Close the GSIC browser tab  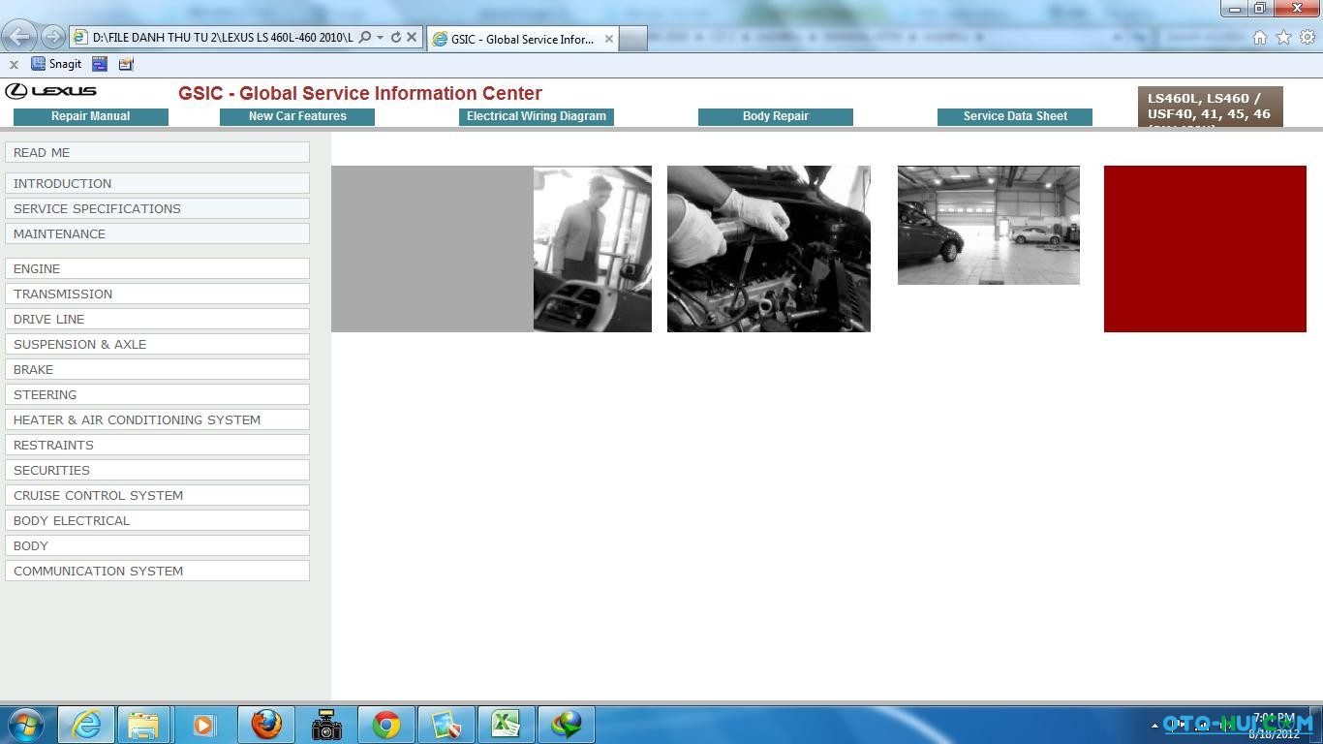point(609,39)
